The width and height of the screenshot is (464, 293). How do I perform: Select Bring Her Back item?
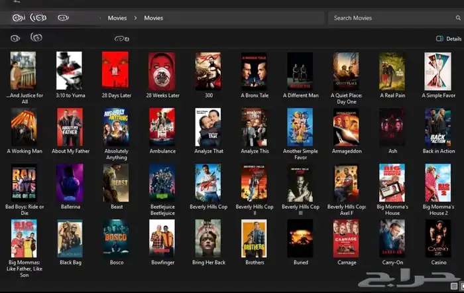pos(208,239)
